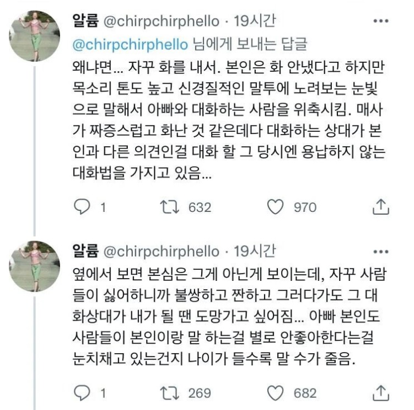The image size is (414, 410).
Task: Retweet the second tweet with 269 retweets
Action: tap(169, 393)
